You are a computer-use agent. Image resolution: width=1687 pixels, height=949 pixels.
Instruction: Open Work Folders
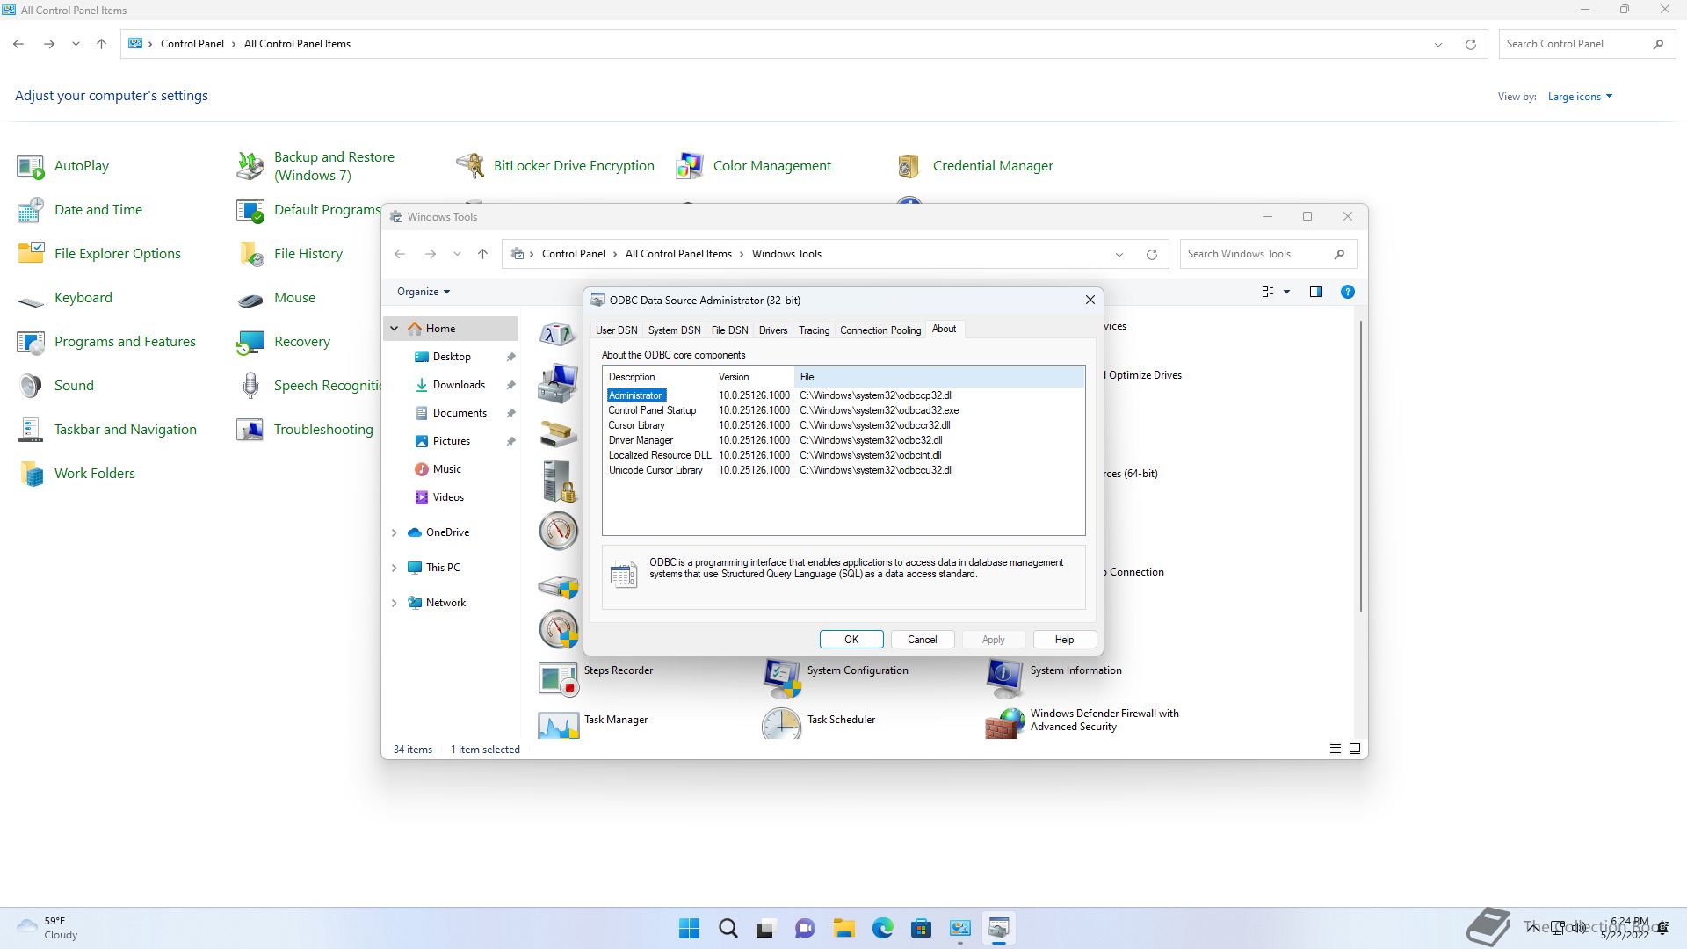tap(76, 474)
